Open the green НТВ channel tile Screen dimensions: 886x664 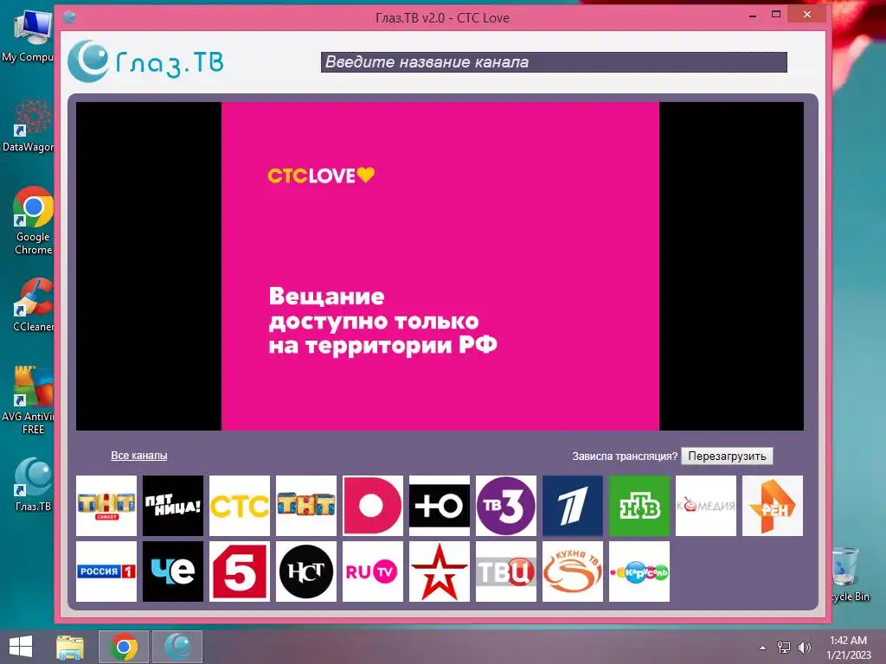[639, 505]
